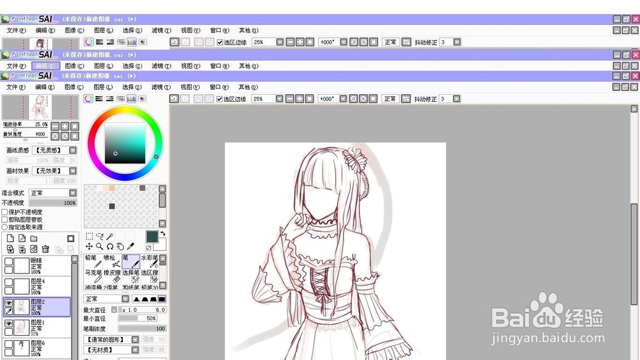Create a new layer folder
Image resolution: width=640 pixels, height=360 pixels.
34,239
